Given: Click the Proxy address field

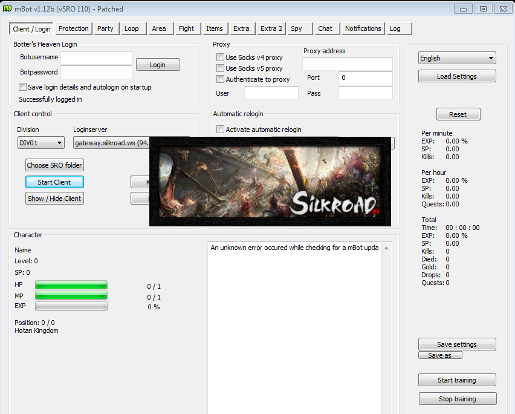Looking at the screenshot, I should point(348,64).
